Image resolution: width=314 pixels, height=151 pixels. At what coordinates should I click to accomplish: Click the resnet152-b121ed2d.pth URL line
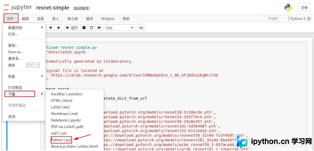point(161,131)
